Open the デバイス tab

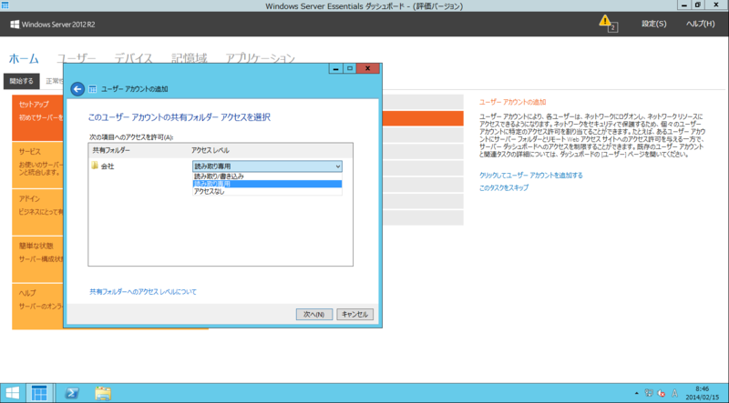pos(133,59)
